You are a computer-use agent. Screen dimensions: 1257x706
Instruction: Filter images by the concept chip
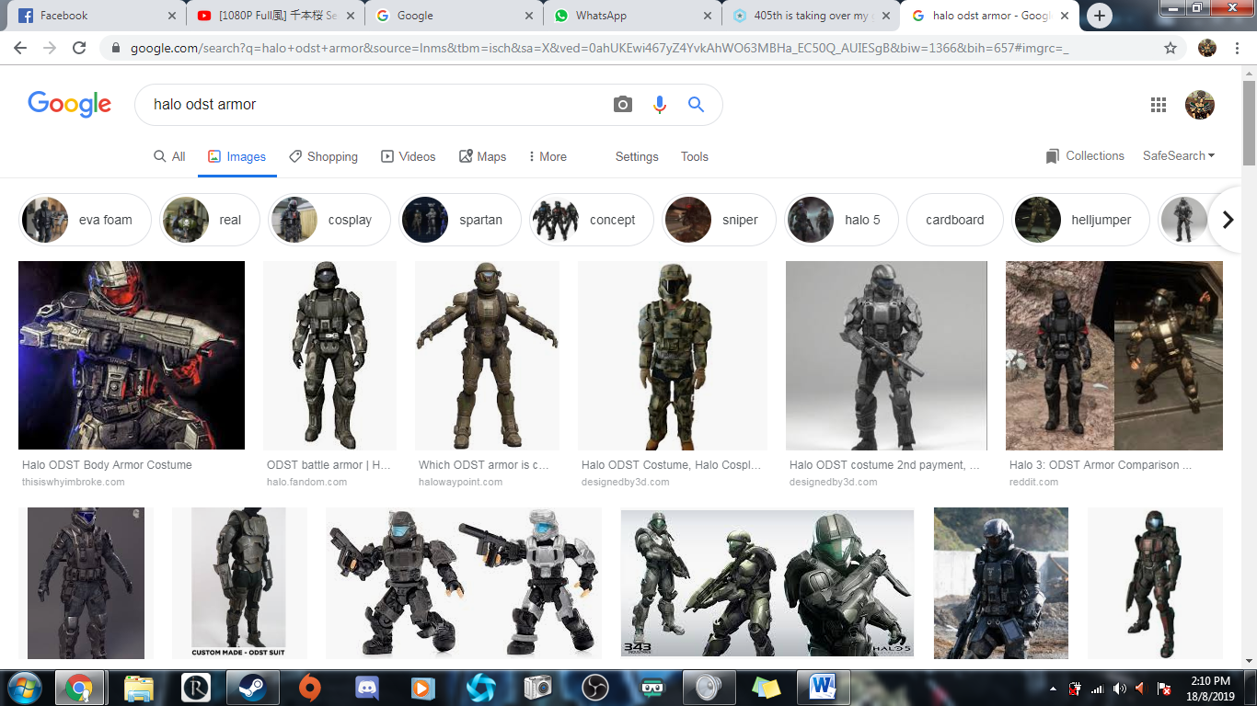click(x=592, y=220)
